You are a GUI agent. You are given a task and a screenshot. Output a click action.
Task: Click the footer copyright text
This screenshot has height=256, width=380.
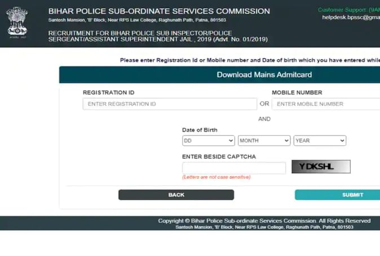point(264,221)
